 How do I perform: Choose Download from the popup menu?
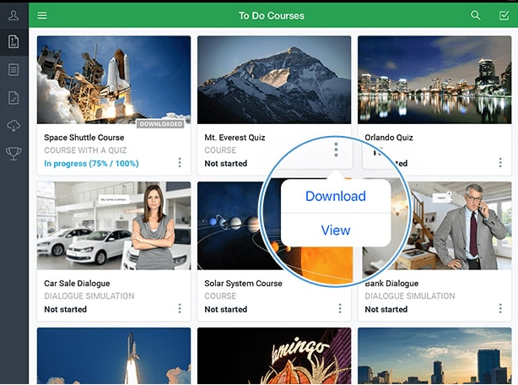point(335,197)
